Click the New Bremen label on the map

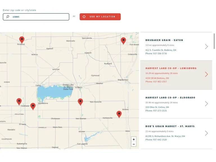(81, 118)
